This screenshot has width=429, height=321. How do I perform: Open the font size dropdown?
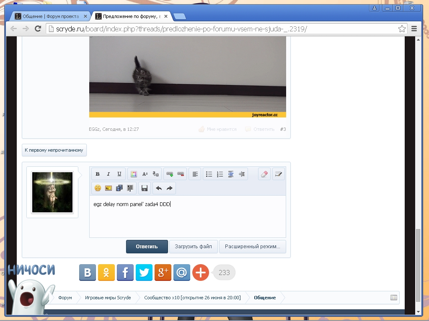coord(145,173)
